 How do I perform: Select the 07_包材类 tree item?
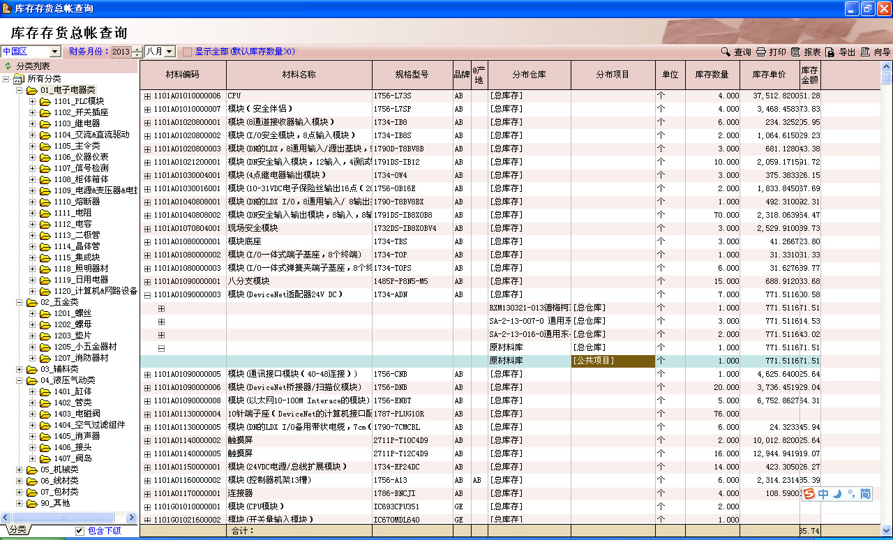pos(59,492)
